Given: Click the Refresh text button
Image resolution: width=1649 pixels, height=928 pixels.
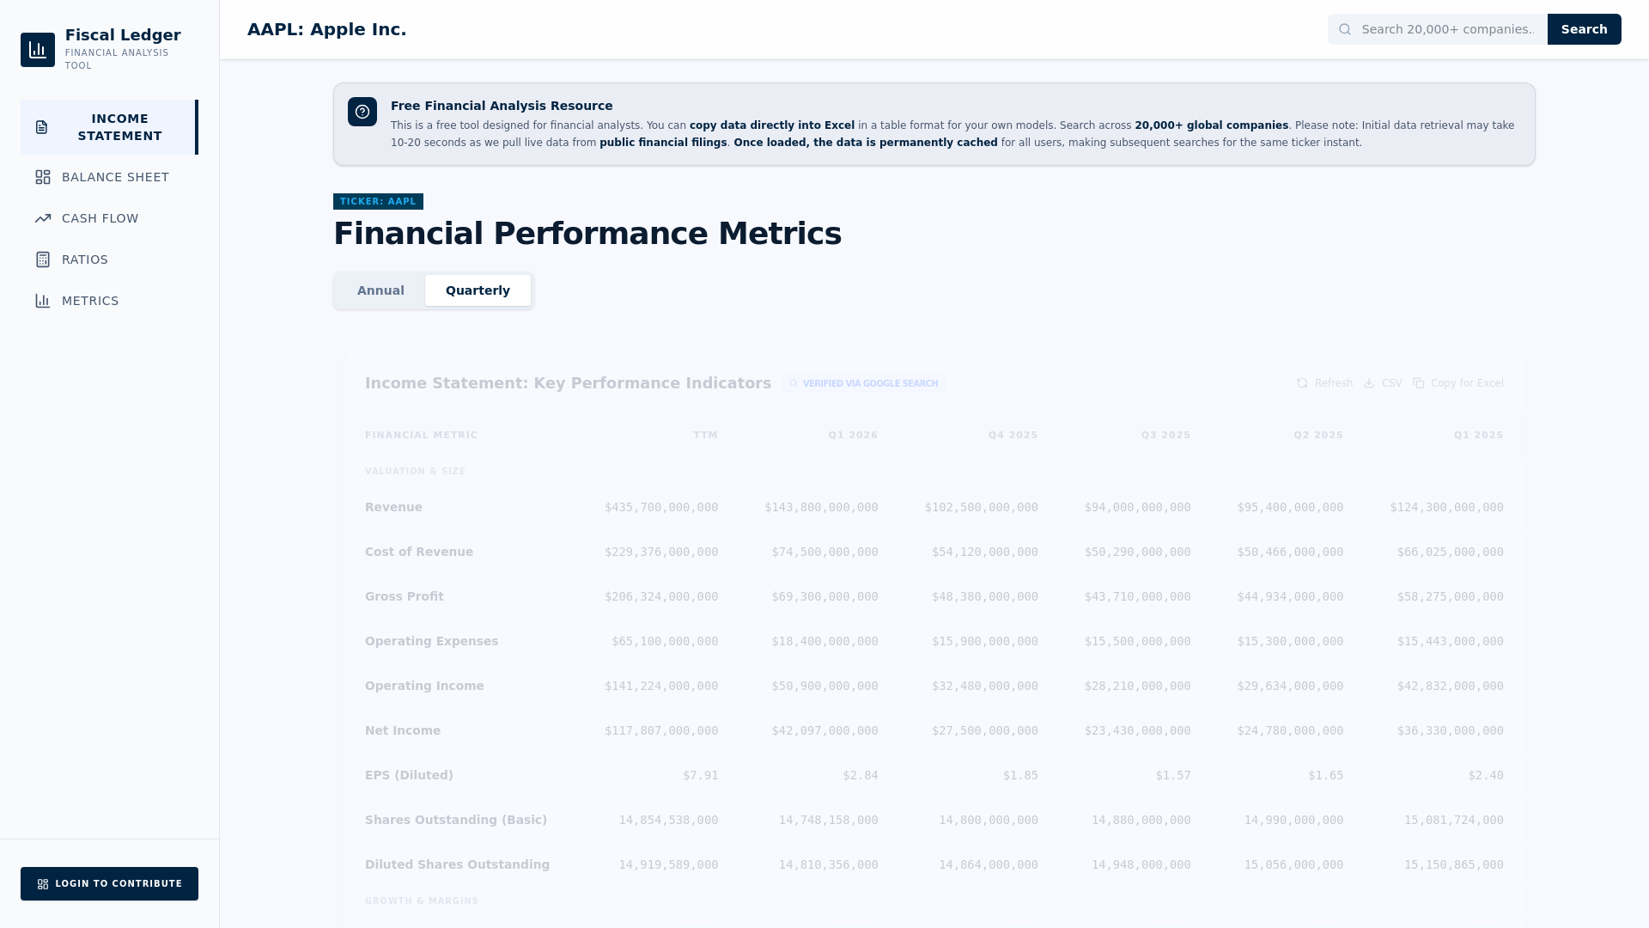Looking at the screenshot, I should point(1333,383).
